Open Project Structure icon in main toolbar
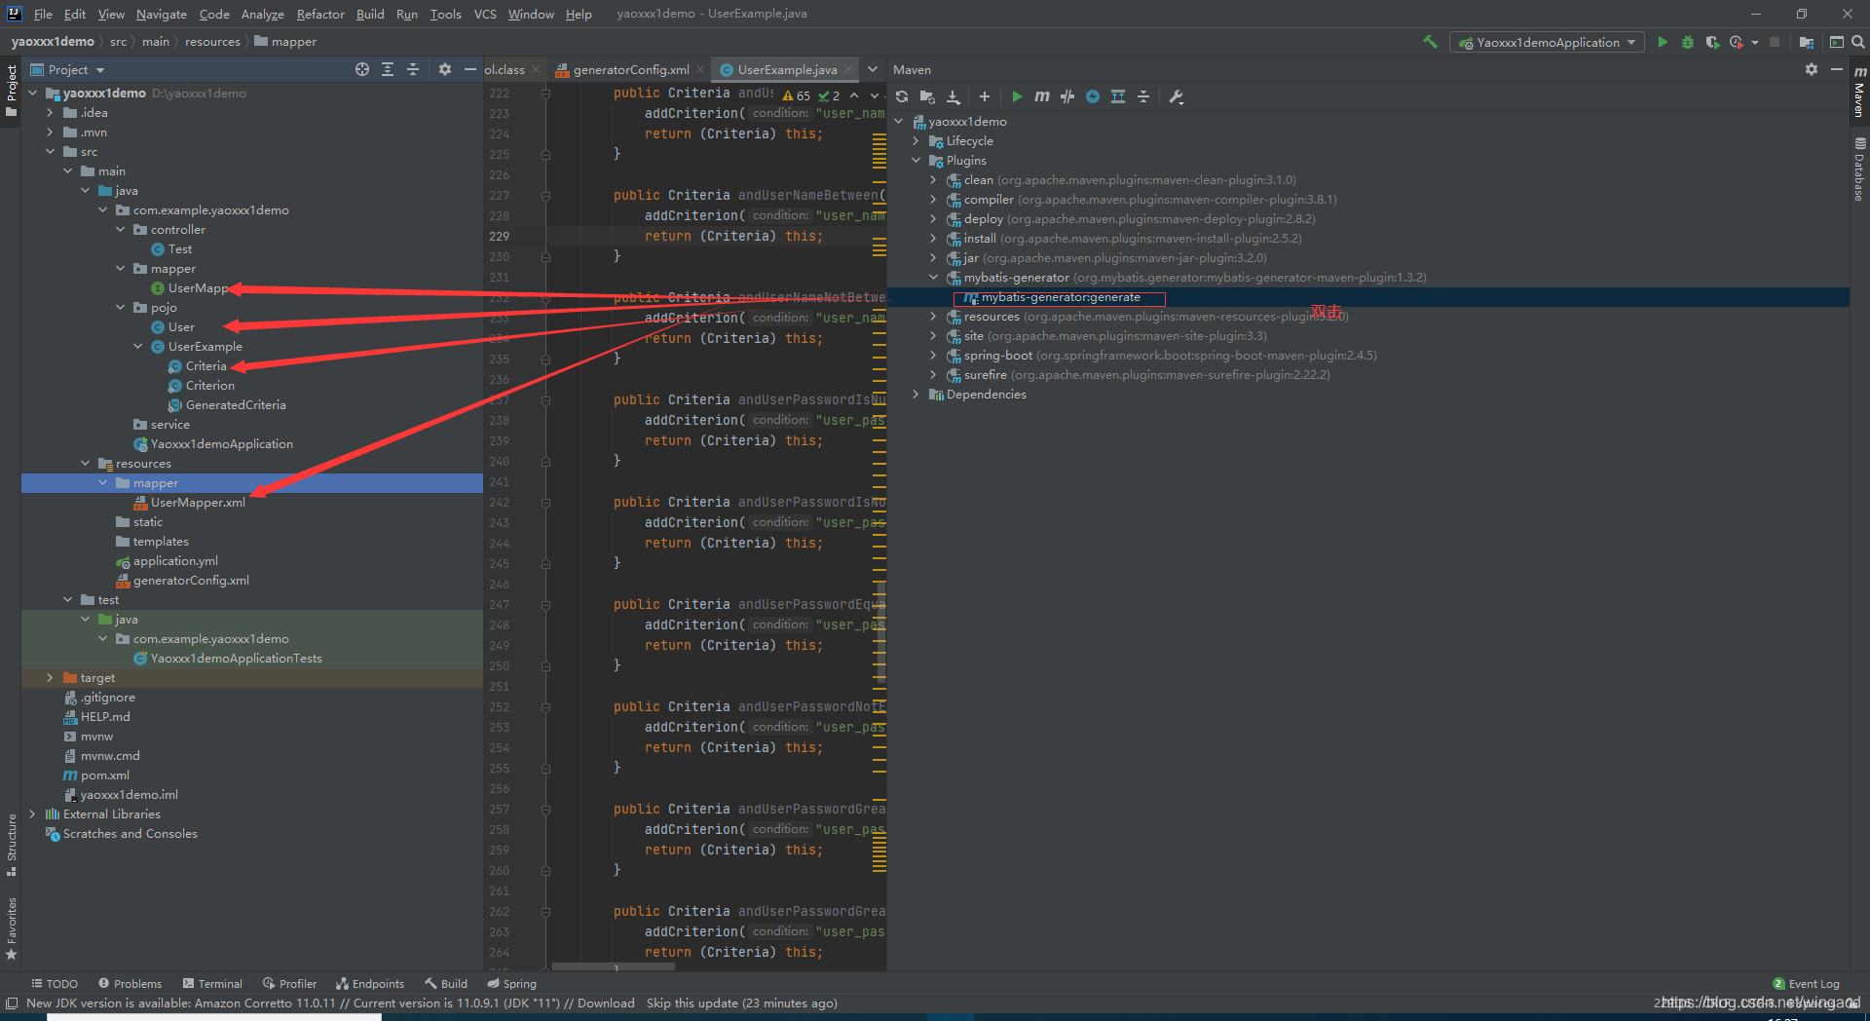 [1807, 42]
